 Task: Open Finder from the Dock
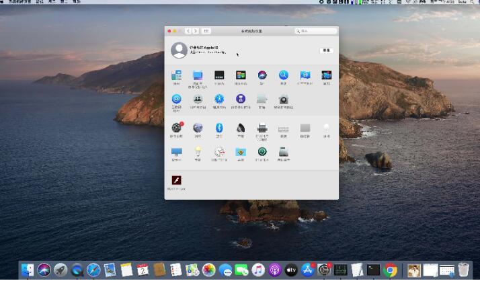pos(28,270)
